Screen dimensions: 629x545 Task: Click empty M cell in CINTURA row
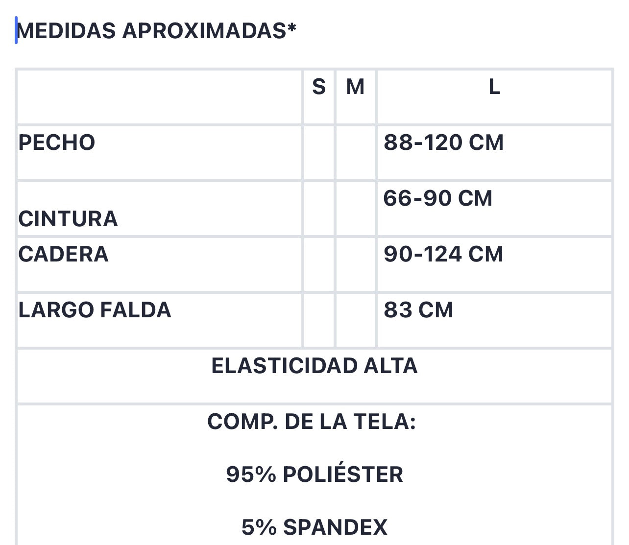click(x=355, y=209)
